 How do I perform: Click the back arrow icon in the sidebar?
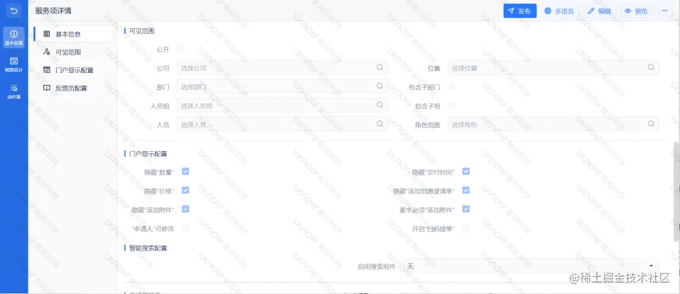point(14,11)
